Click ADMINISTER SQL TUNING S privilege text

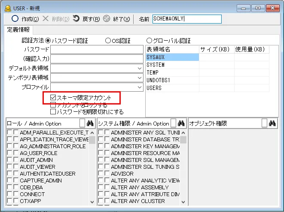(x=145, y=167)
